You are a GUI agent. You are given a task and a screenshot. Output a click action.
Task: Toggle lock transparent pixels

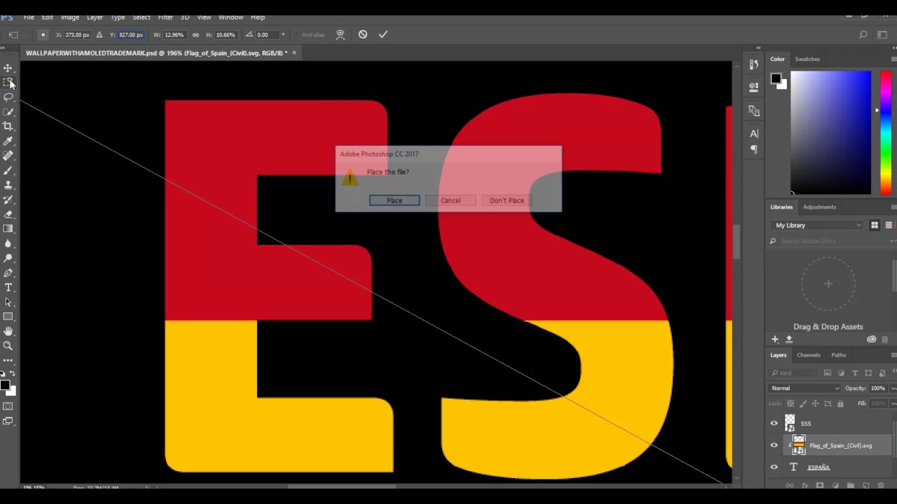(790, 403)
